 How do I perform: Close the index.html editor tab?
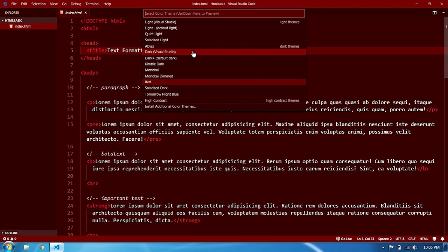[x=85, y=13]
